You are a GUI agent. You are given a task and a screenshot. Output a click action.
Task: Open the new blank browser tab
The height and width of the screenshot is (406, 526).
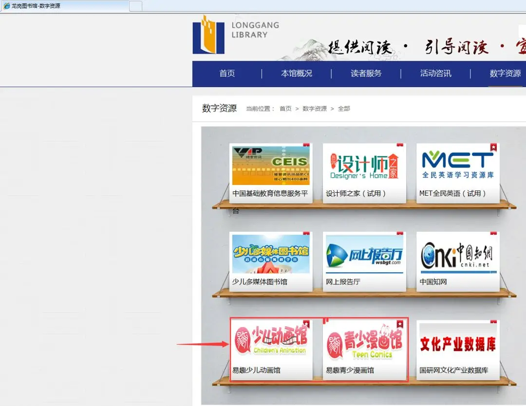[x=135, y=6]
